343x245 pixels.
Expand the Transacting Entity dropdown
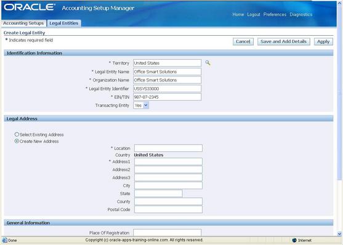(x=146, y=106)
